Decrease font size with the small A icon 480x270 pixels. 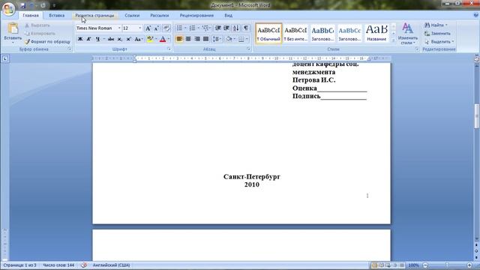157,28
